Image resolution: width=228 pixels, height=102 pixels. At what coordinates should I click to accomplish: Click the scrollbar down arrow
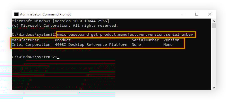pyautogui.click(x=214, y=87)
